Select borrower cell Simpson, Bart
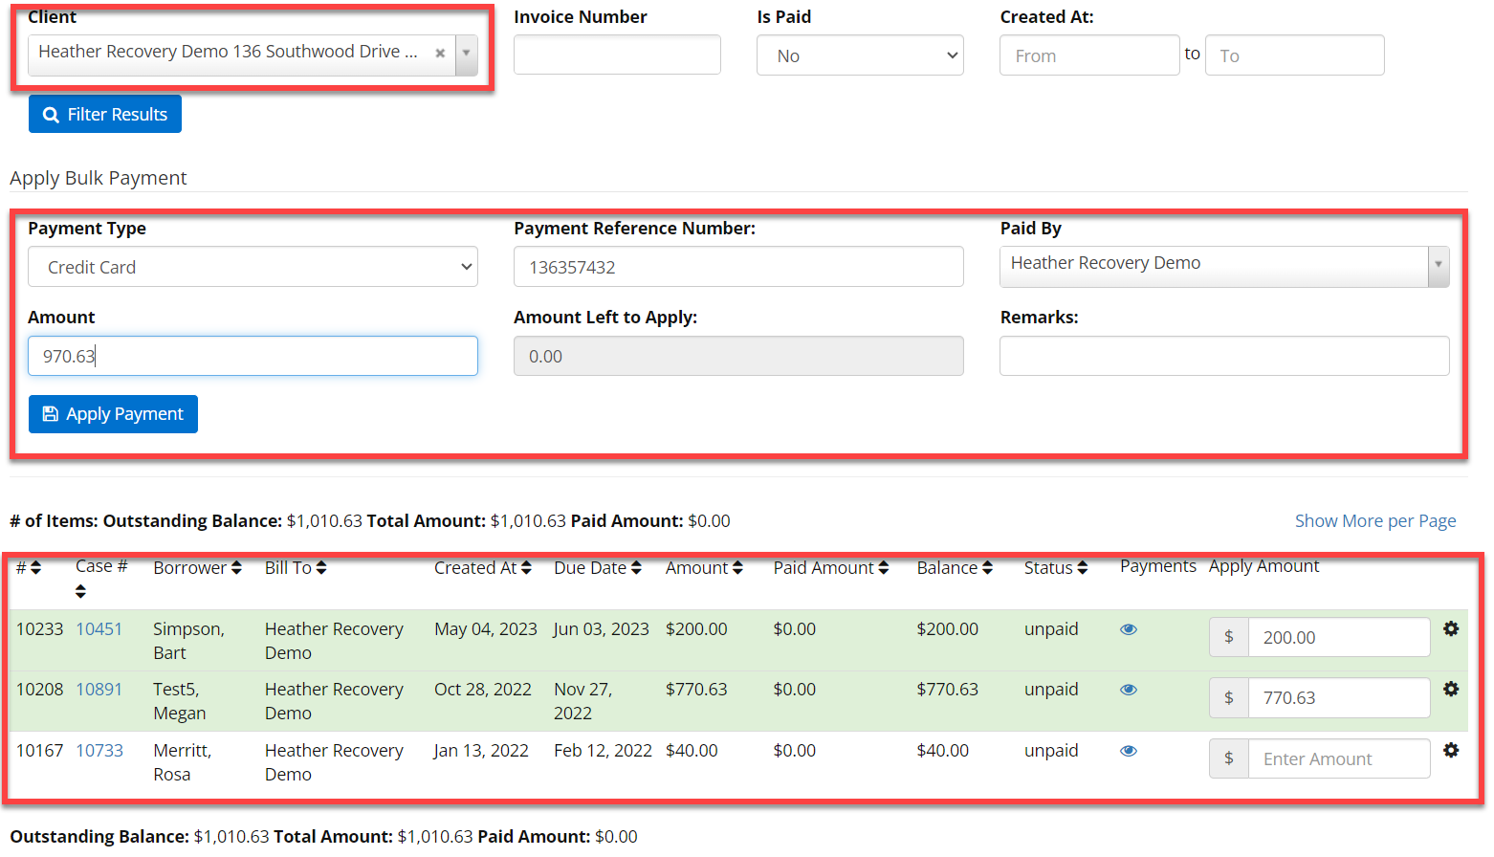Screen dimensions: 1494x857 pos(189,641)
